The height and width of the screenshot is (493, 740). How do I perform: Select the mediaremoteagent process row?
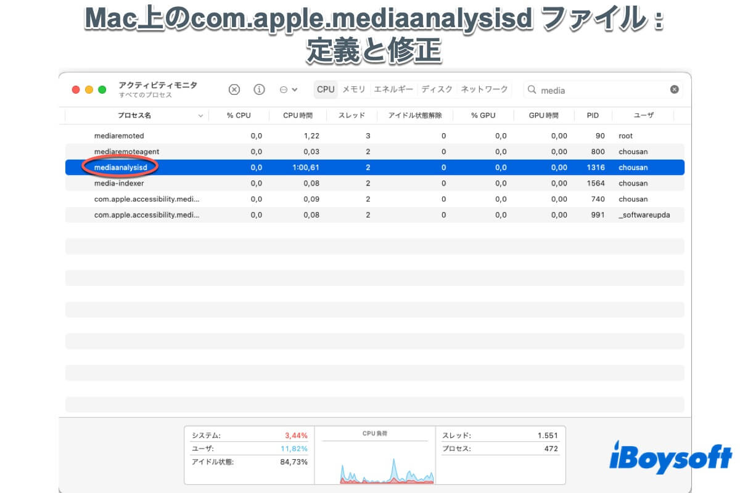click(x=375, y=152)
